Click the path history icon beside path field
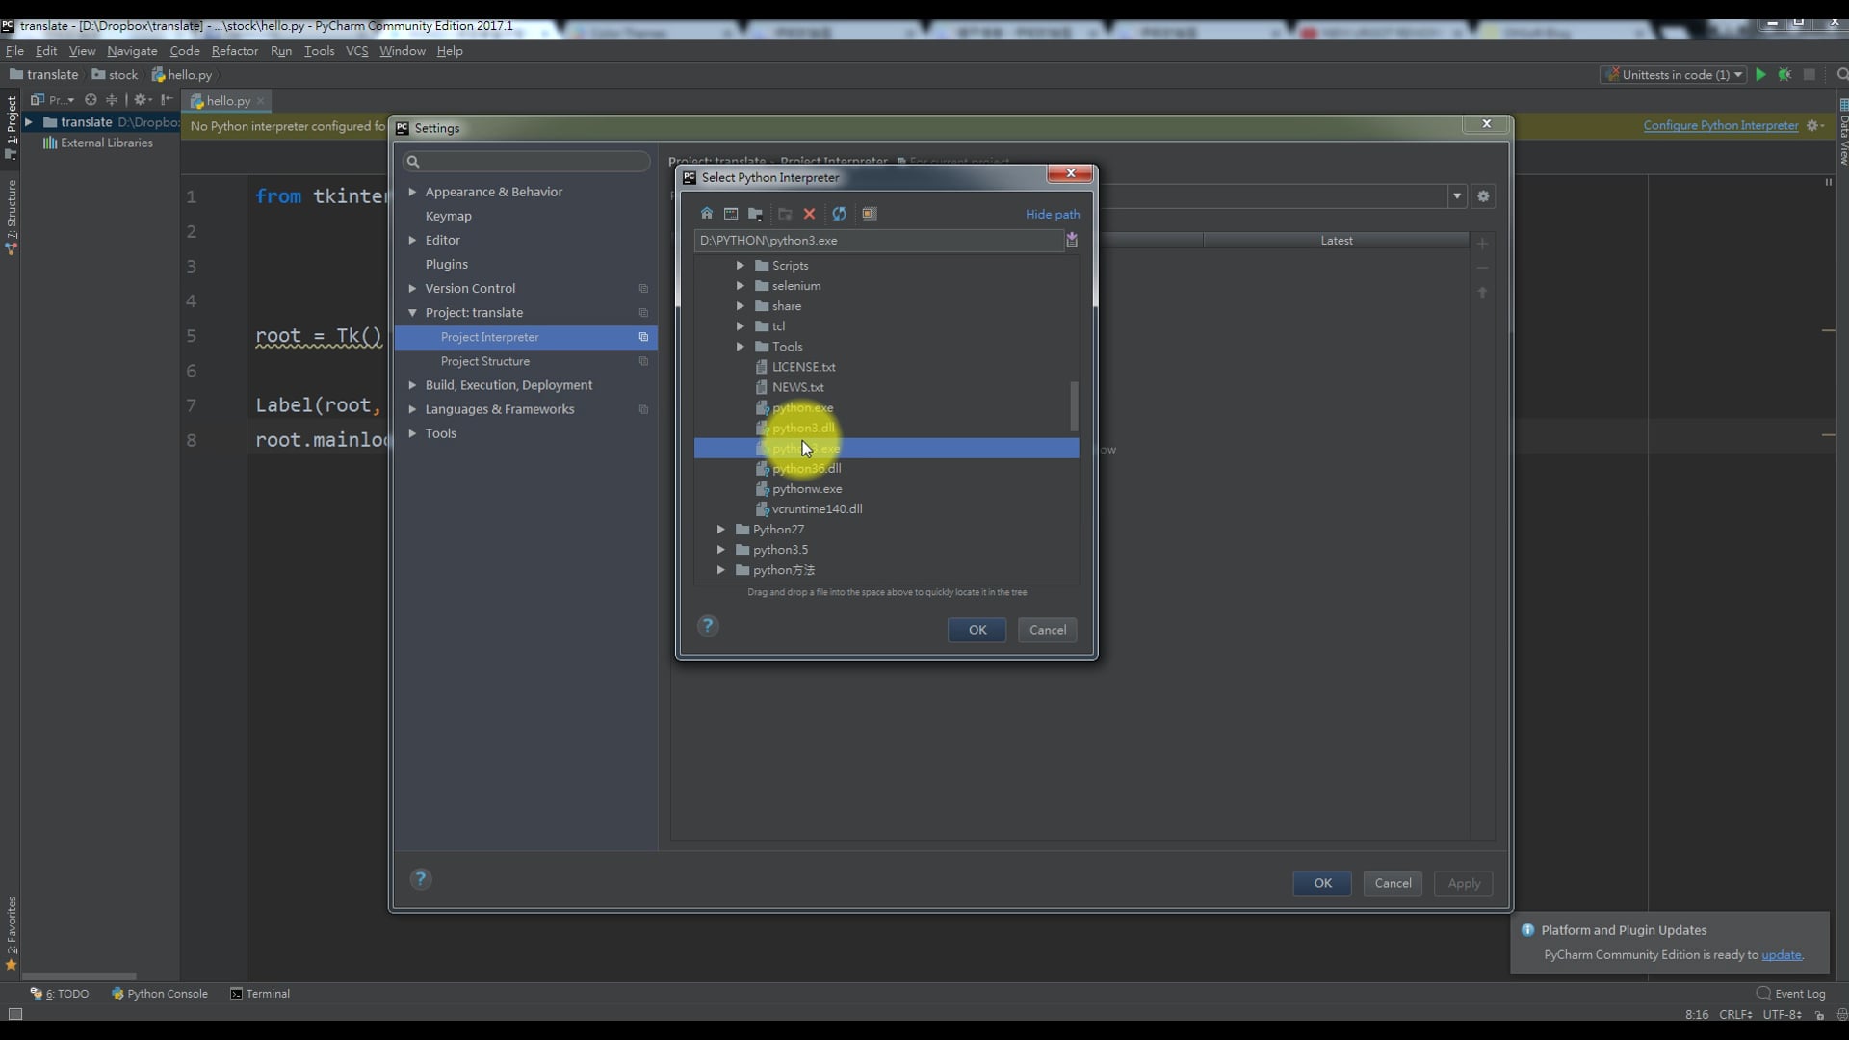The width and height of the screenshot is (1849, 1040). click(1072, 241)
